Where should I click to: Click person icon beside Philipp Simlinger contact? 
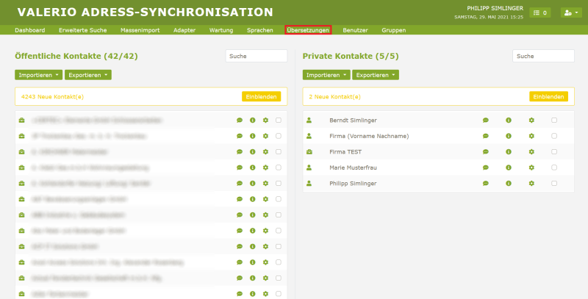pyautogui.click(x=309, y=183)
